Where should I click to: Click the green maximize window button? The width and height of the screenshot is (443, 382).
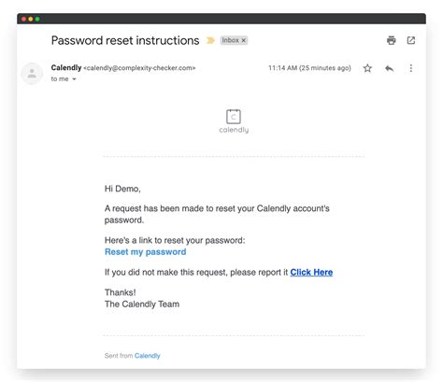point(37,19)
